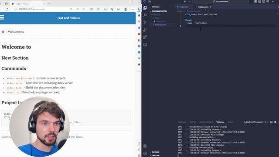
Task: Click the VS Code command center search box
Action: click(221, 1)
